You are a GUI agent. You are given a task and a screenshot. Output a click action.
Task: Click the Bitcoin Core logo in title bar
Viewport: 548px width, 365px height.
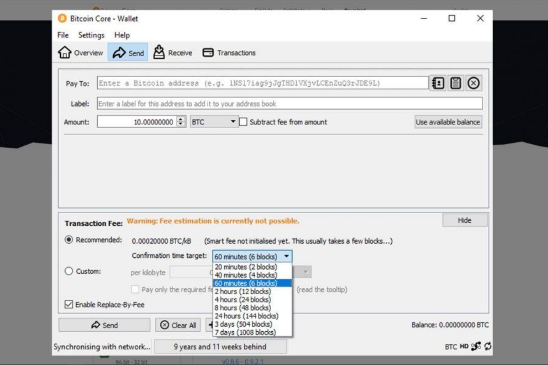point(62,19)
